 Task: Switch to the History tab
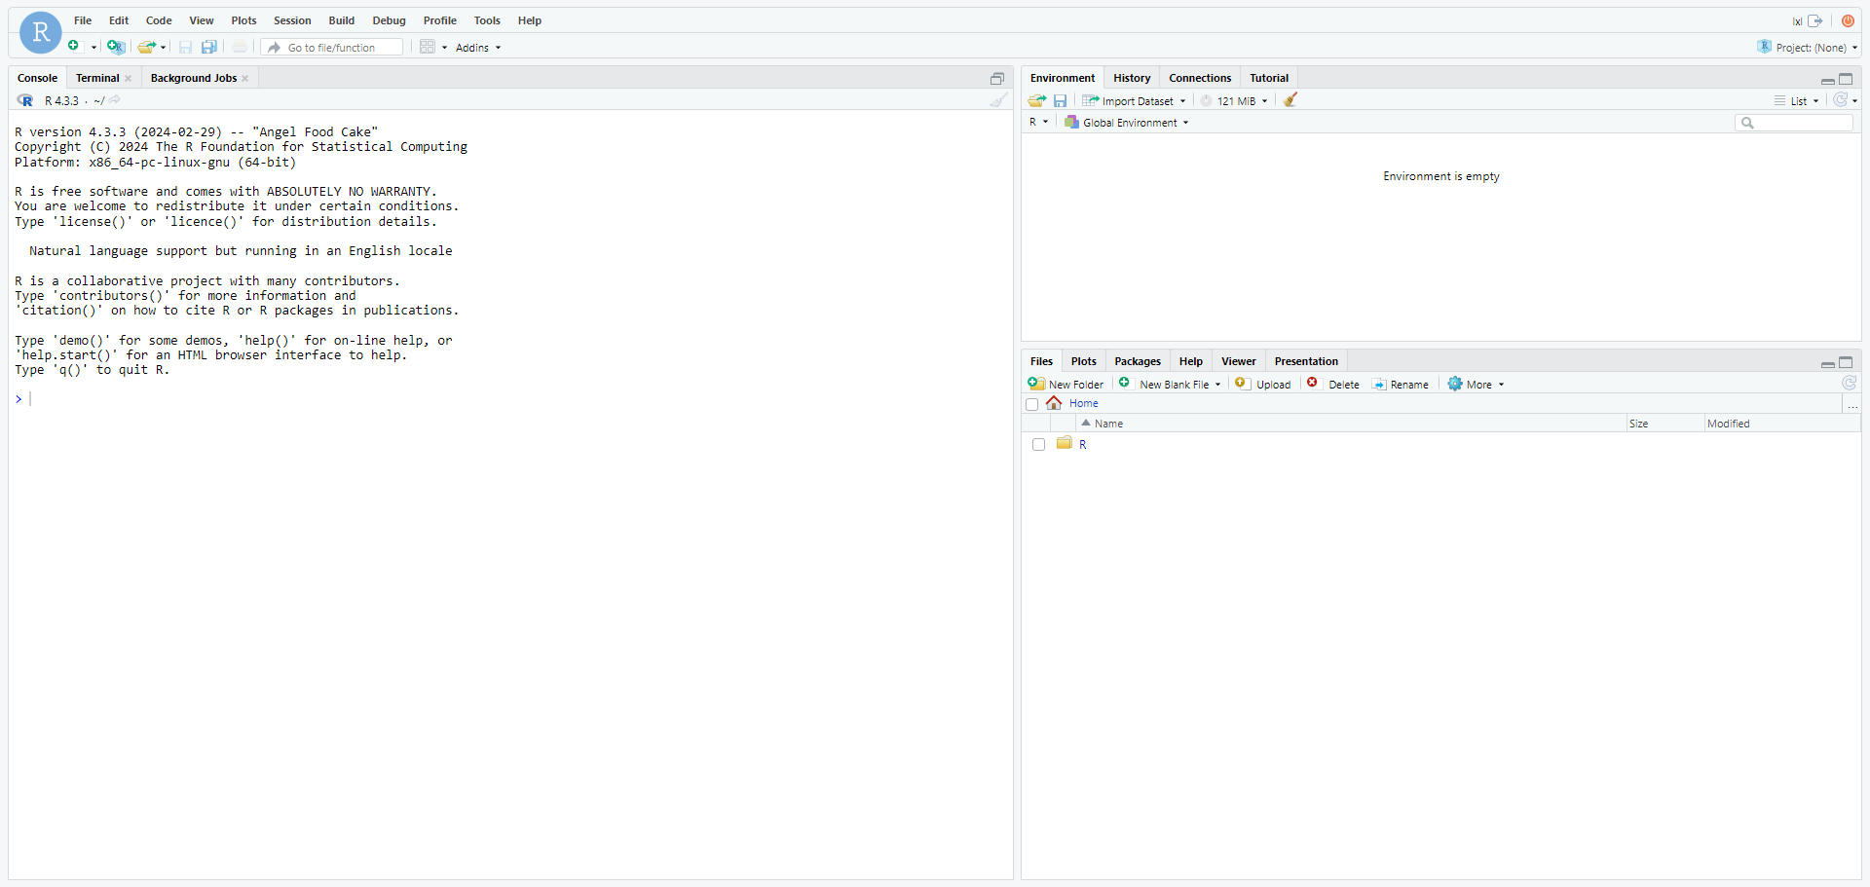tap(1131, 78)
